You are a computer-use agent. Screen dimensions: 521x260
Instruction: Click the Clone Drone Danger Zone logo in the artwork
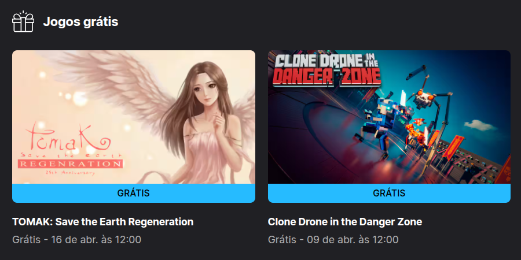327,70
